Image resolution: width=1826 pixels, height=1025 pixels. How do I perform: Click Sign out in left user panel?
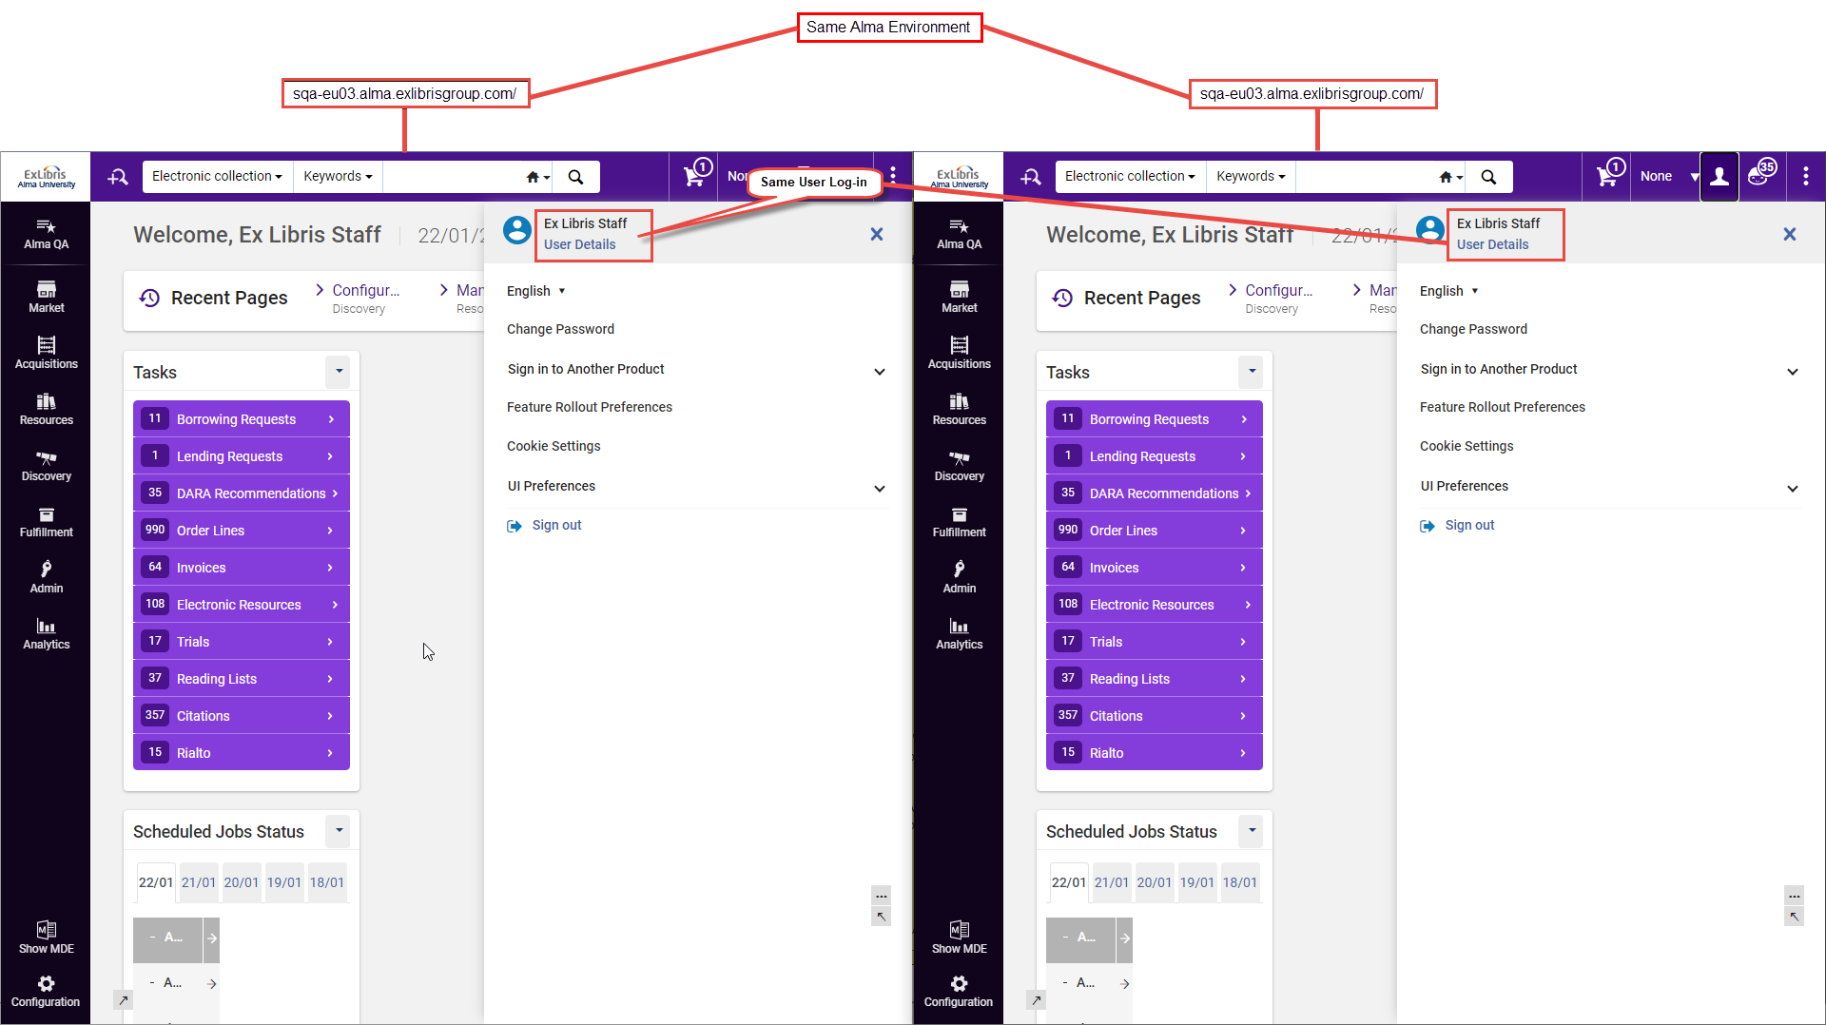point(544,526)
